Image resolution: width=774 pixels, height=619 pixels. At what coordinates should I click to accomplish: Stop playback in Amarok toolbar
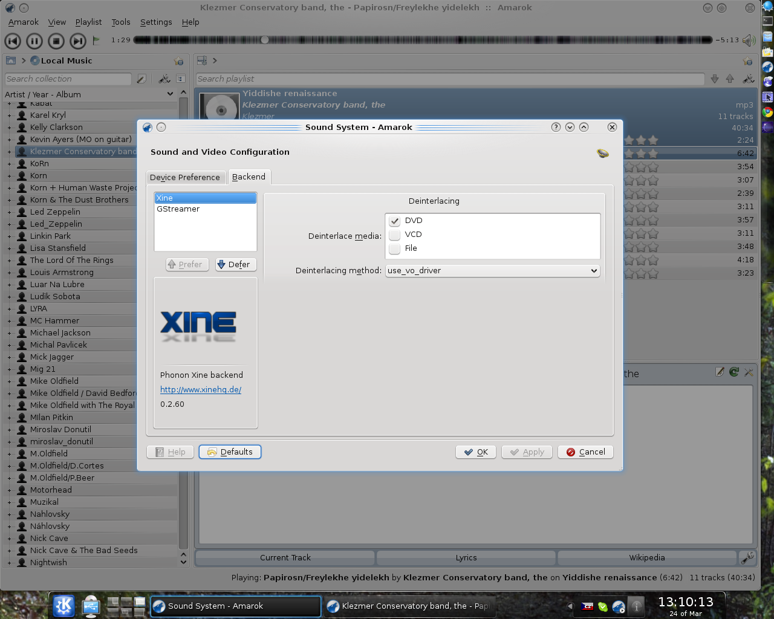(x=56, y=41)
